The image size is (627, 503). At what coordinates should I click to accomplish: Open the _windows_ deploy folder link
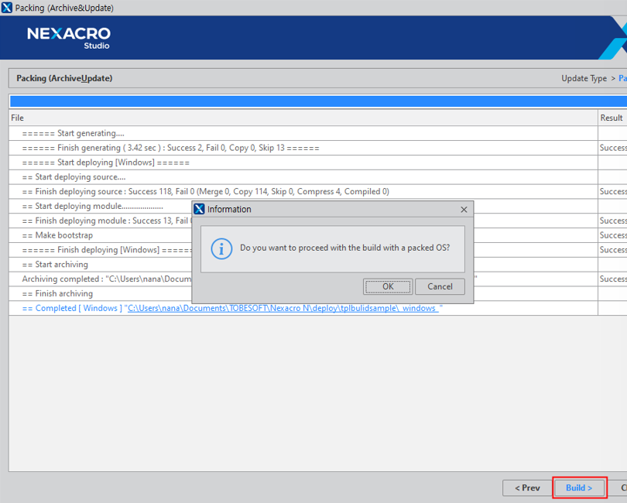coord(283,308)
